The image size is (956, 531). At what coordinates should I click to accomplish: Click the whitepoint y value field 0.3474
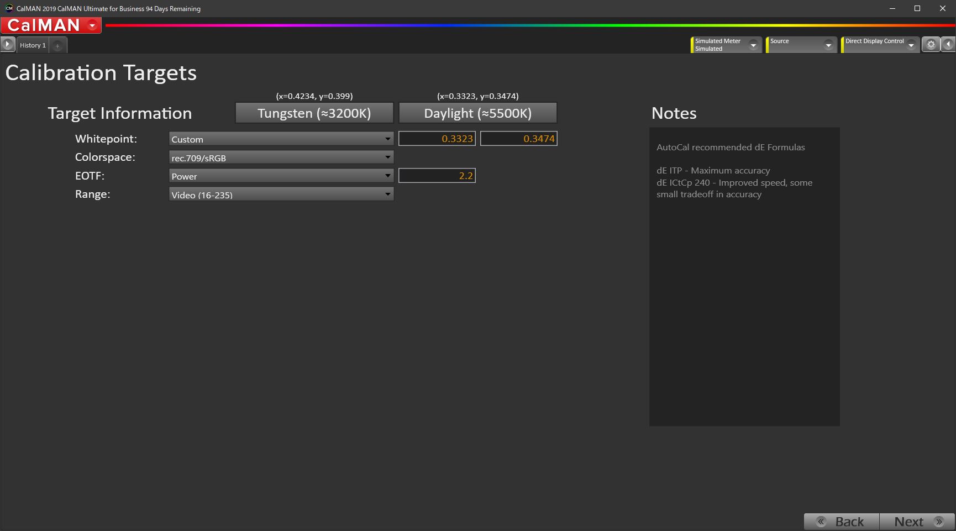(x=518, y=139)
